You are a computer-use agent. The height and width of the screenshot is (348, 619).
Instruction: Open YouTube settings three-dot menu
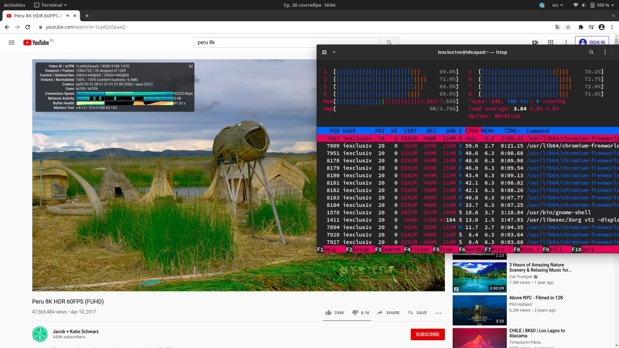click(x=565, y=43)
